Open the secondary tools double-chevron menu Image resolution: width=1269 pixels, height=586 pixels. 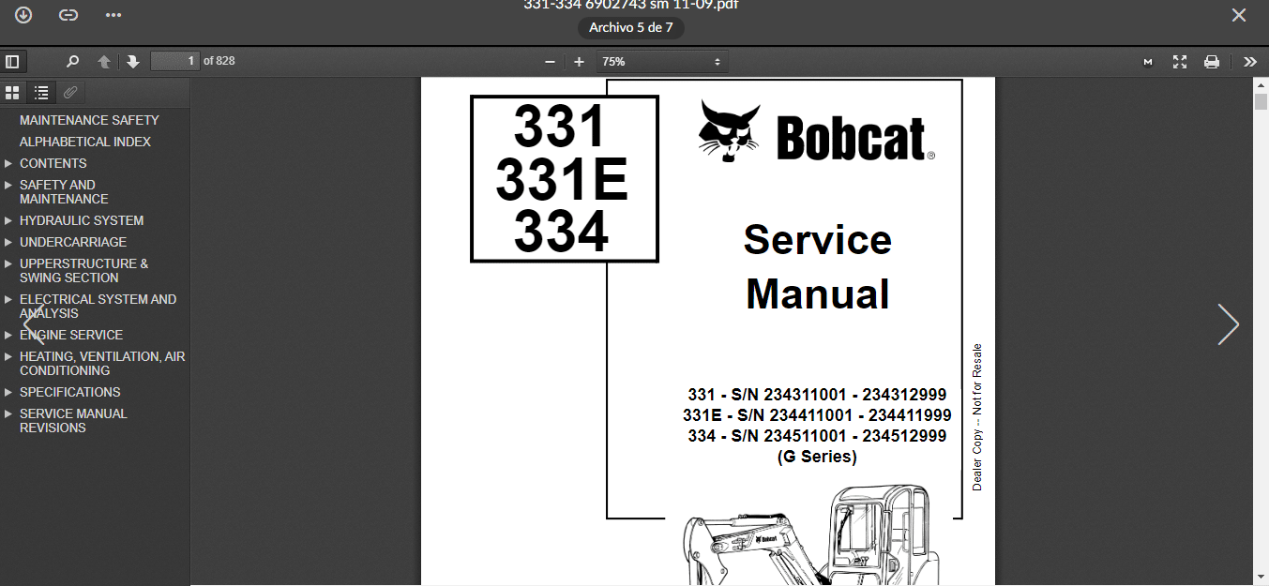tap(1250, 62)
